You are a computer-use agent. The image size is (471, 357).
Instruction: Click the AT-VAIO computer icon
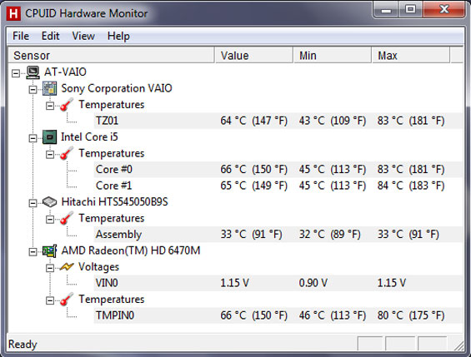click(x=33, y=72)
